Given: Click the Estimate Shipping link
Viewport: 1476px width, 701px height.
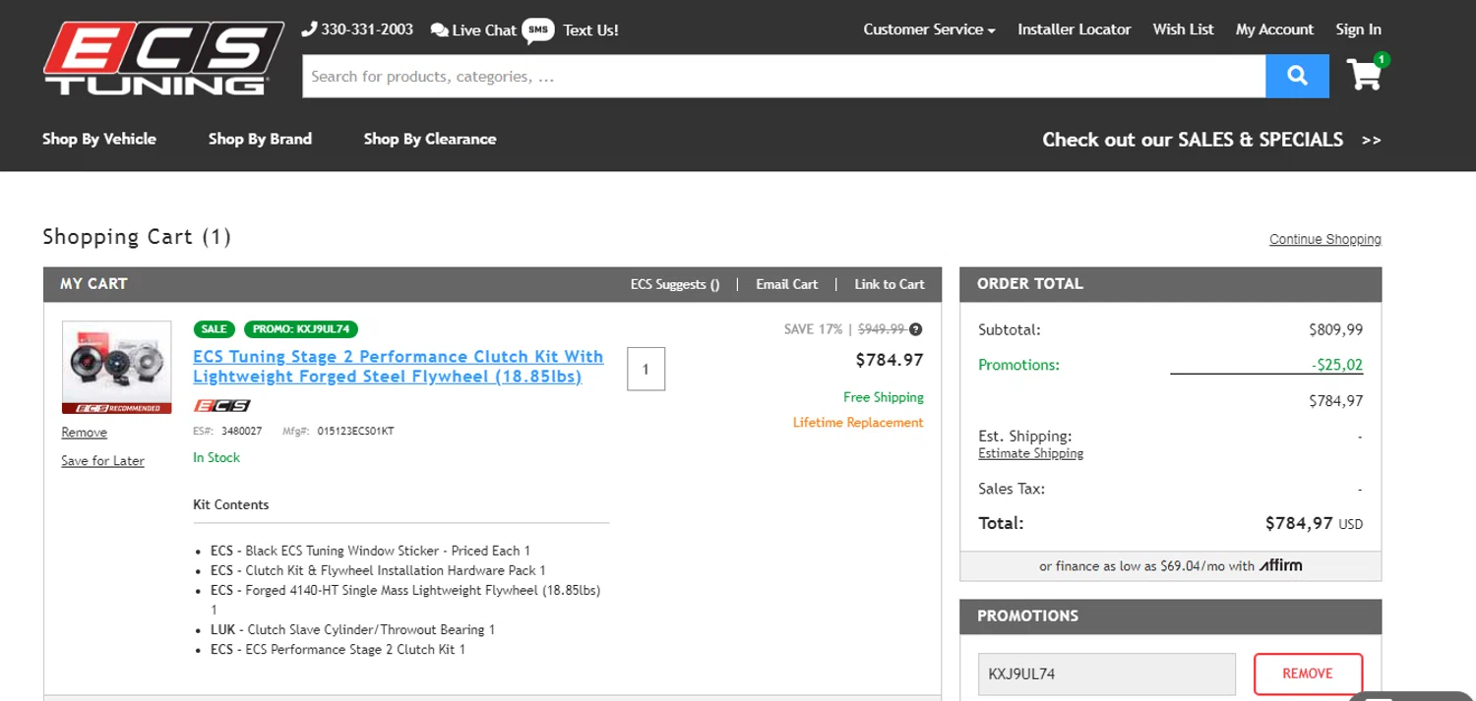Looking at the screenshot, I should pos(1030,453).
